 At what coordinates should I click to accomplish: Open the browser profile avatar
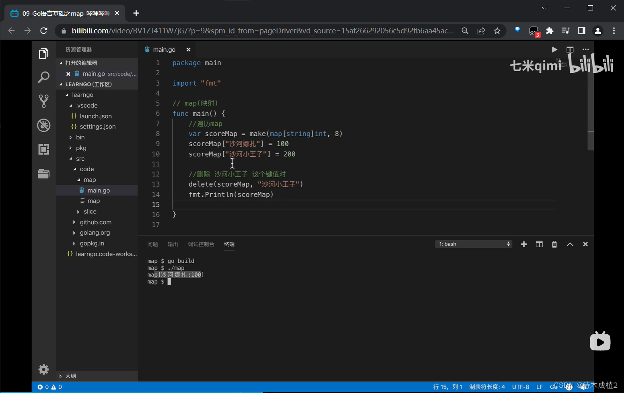tap(598, 31)
